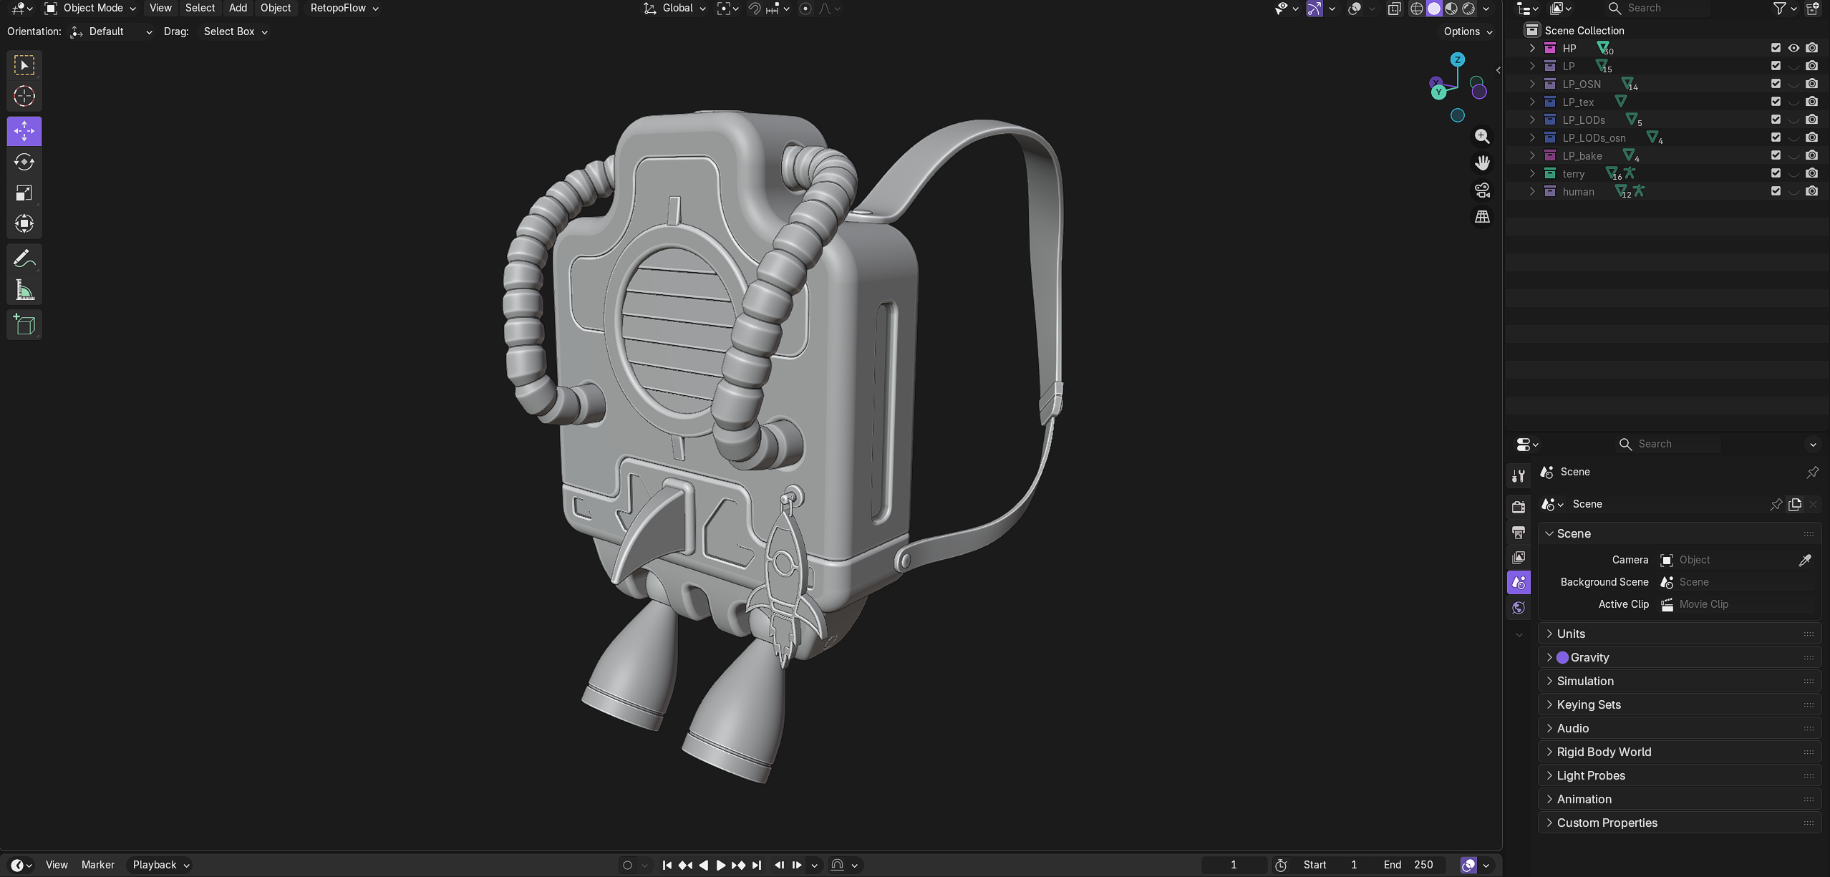Select the Cursor tool in toolbar
The width and height of the screenshot is (1830, 877).
pyautogui.click(x=24, y=96)
